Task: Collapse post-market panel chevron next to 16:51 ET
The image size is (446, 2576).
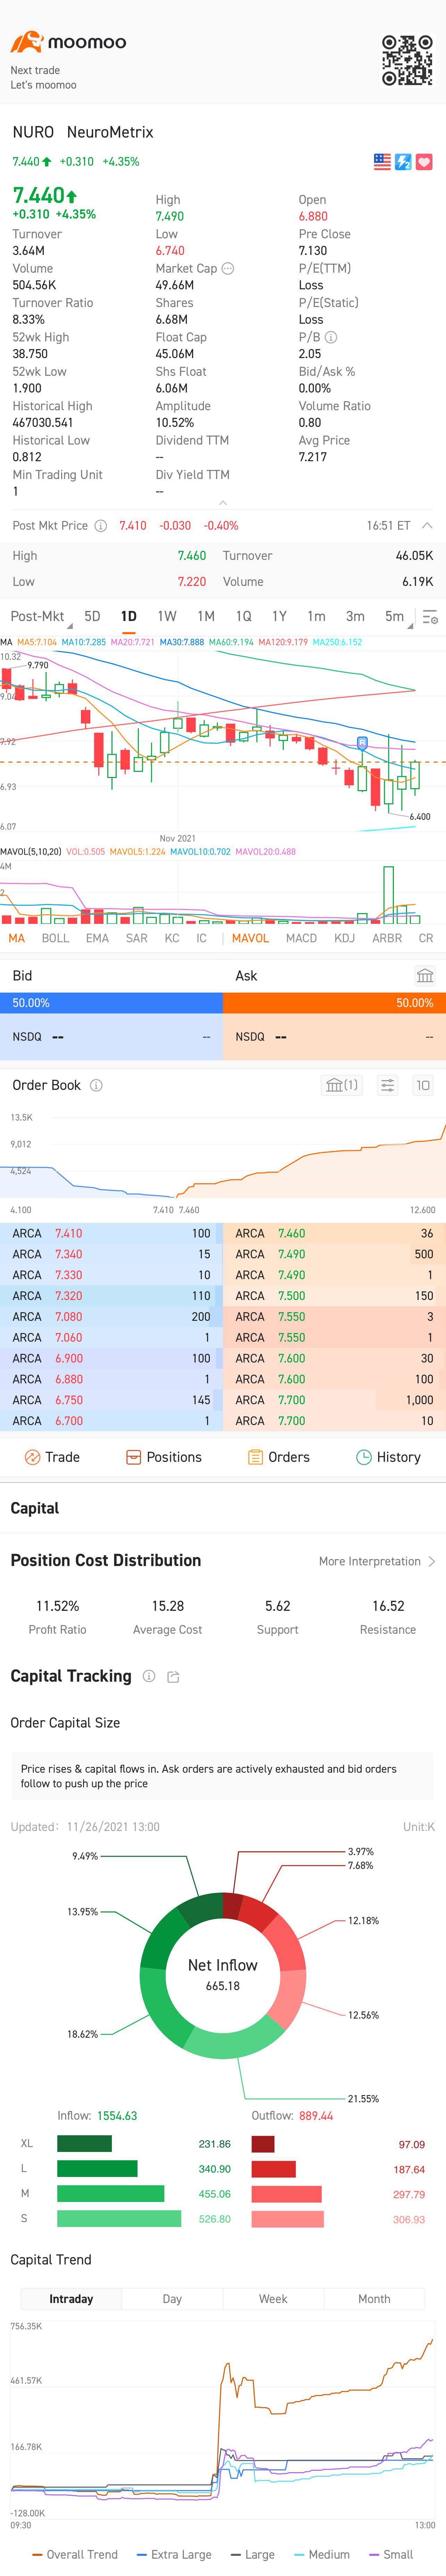Action: pos(427,525)
